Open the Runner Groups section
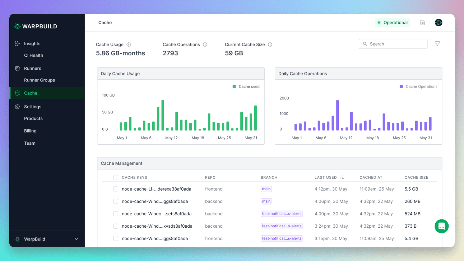The width and height of the screenshot is (464, 261). pyautogui.click(x=39, y=80)
